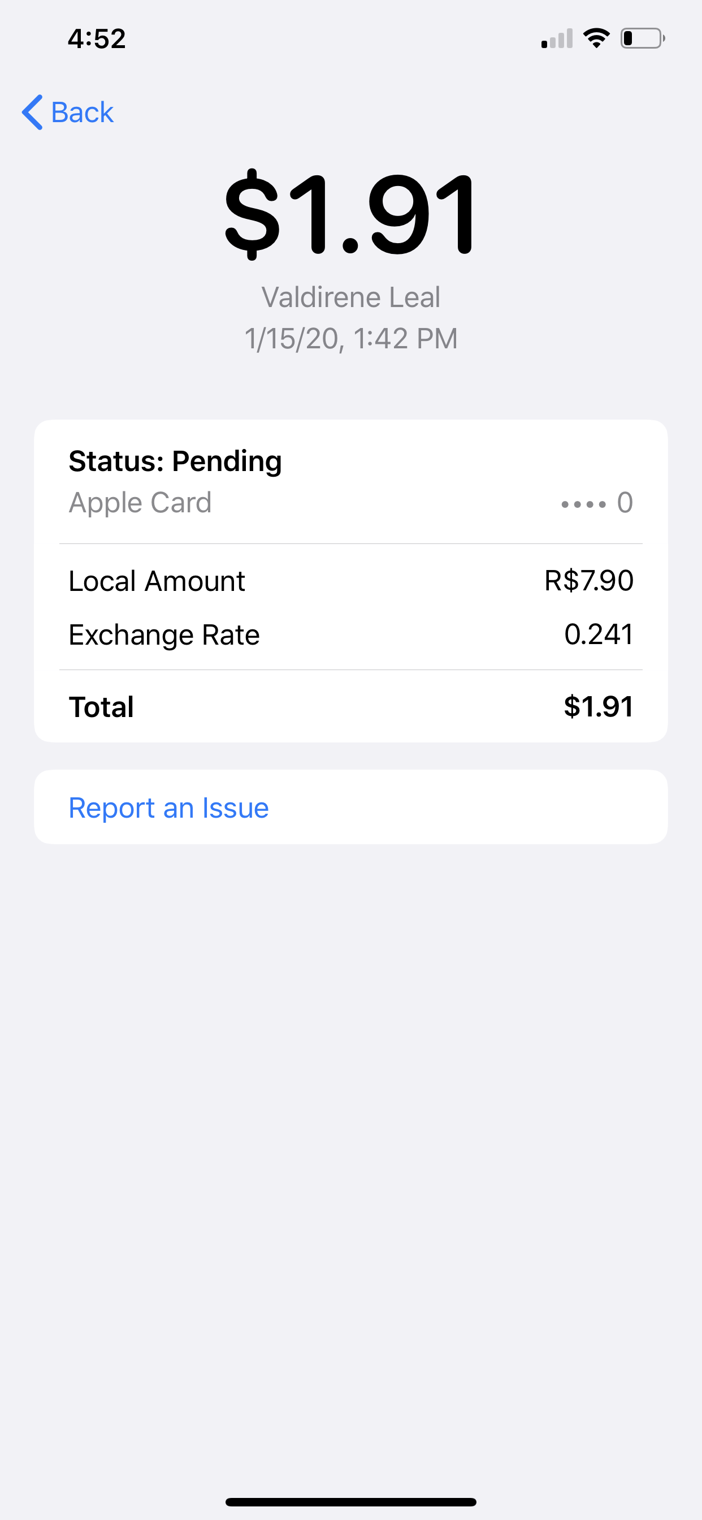
Task: Tap the large $1.91 transaction amount
Action: [x=350, y=214]
